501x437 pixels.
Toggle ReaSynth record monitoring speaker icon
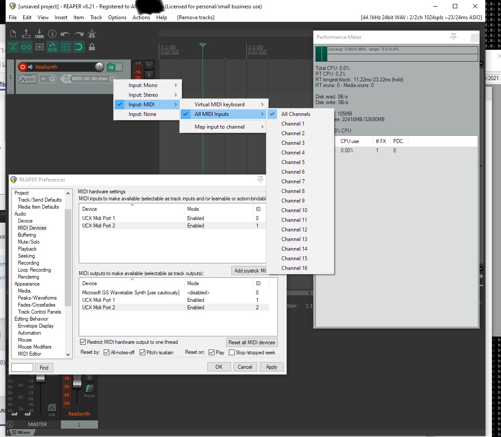30,67
